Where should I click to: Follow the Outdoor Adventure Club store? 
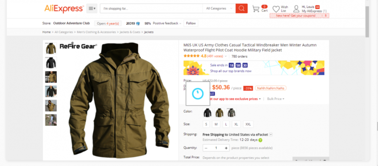[x=191, y=23]
